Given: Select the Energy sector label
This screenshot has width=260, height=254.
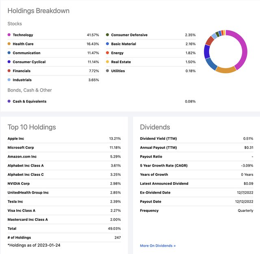Looking at the screenshot, I should (117, 53).
